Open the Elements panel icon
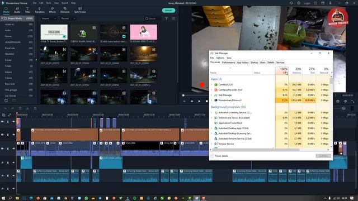The width and height of the screenshot is (358, 201). coord(65,9)
